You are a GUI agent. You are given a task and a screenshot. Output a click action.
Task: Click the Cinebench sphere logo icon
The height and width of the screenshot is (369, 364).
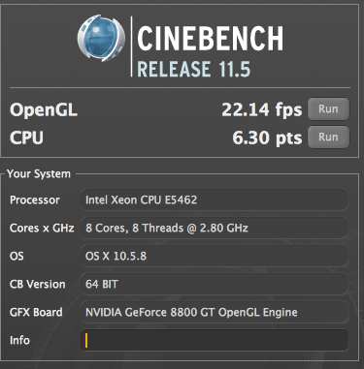coord(101,38)
